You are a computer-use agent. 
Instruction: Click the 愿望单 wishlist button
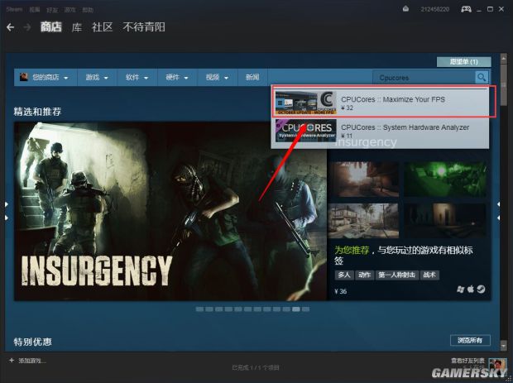(x=463, y=61)
